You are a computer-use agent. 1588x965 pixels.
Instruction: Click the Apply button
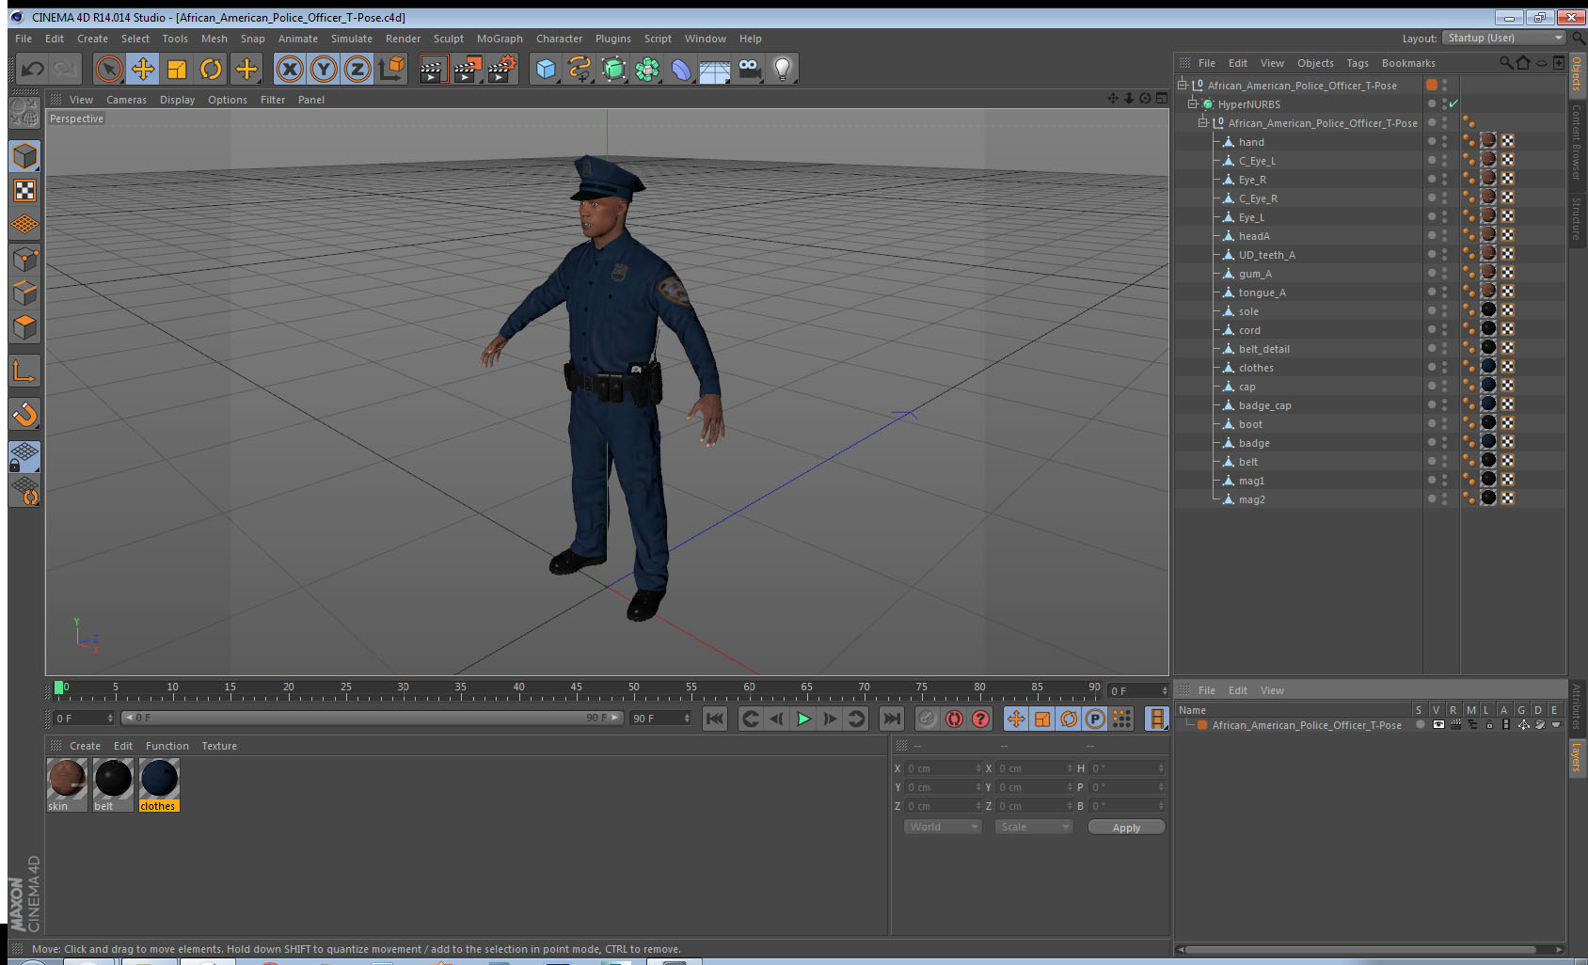1126,828
